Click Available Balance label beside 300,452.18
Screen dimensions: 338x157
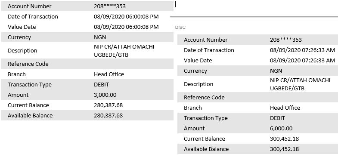[206, 149]
